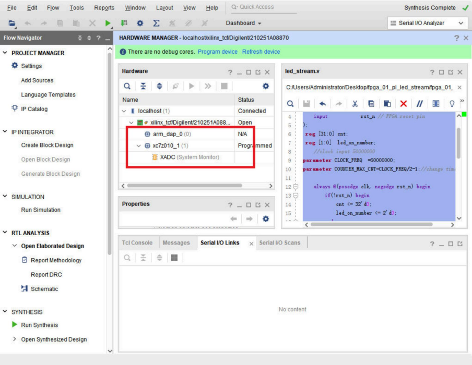Viewport: 472px width, 365px height.
Task: Collapse the xc7z010_1 device tree node
Action: pyautogui.click(x=139, y=146)
